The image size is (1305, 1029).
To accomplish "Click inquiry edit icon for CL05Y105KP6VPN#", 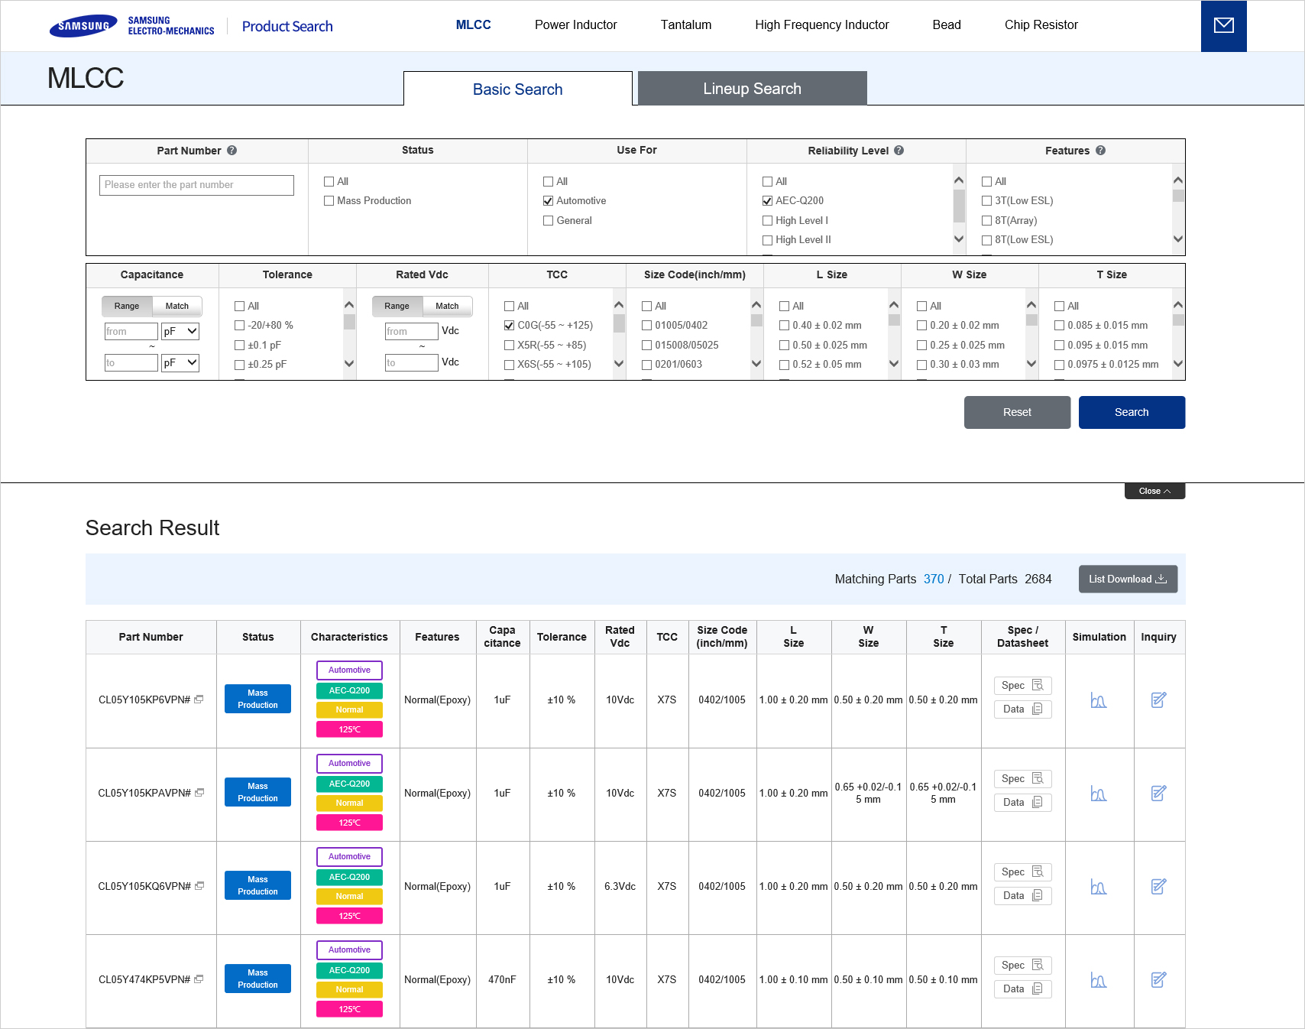I will 1158,700.
